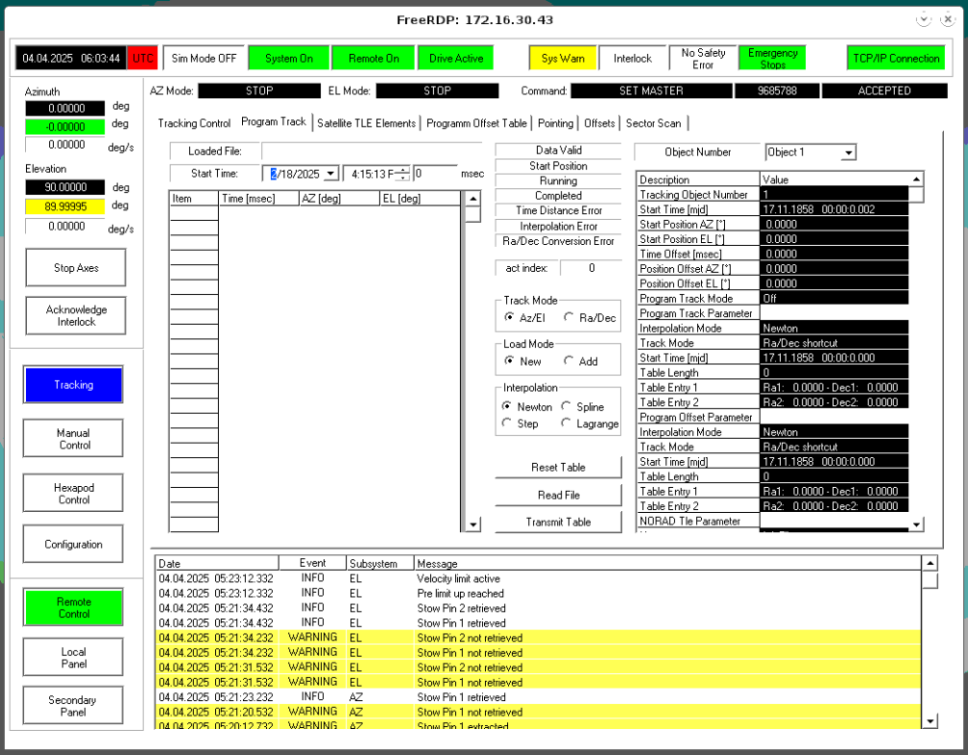Click the Drive Active status button
This screenshot has width=968, height=755.
tap(456, 58)
